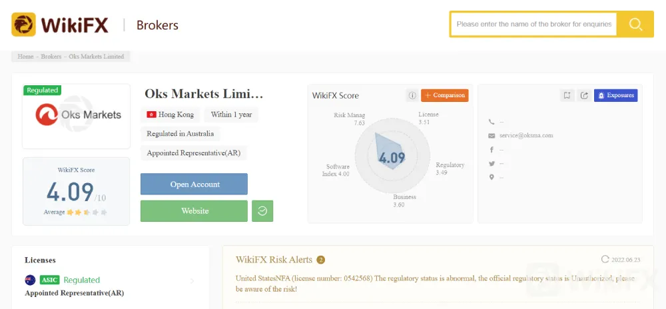The height and width of the screenshot is (309, 666).
Task: Click the Risk Manag 7.63 label
Action: pyautogui.click(x=350, y=119)
